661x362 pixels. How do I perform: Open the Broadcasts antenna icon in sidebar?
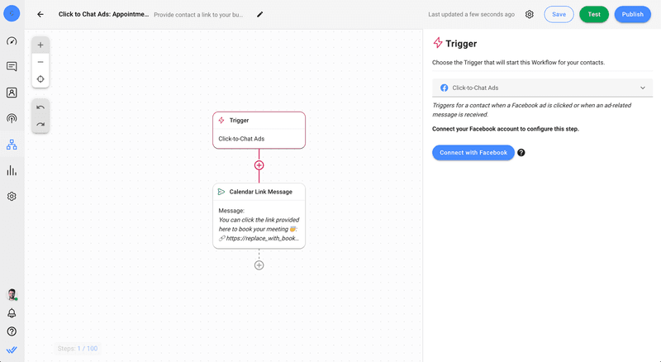click(x=12, y=118)
